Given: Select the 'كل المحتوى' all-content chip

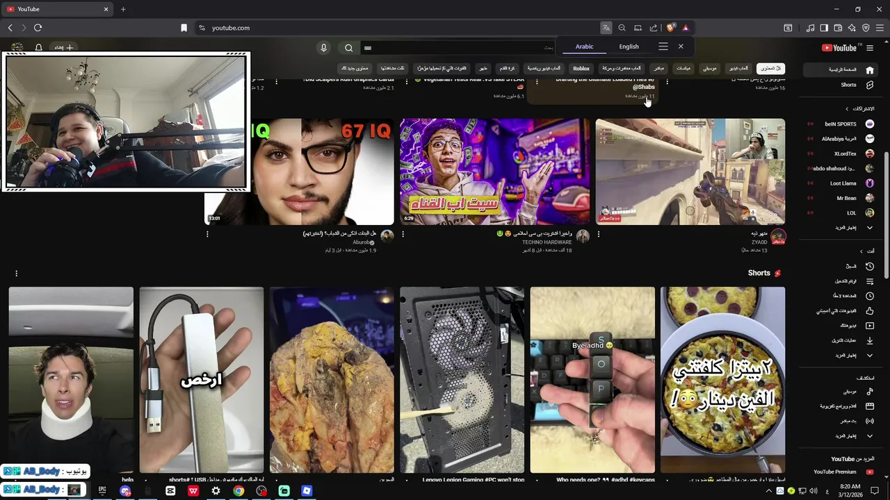Looking at the screenshot, I should pyautogui.click(x=770, y=68).
